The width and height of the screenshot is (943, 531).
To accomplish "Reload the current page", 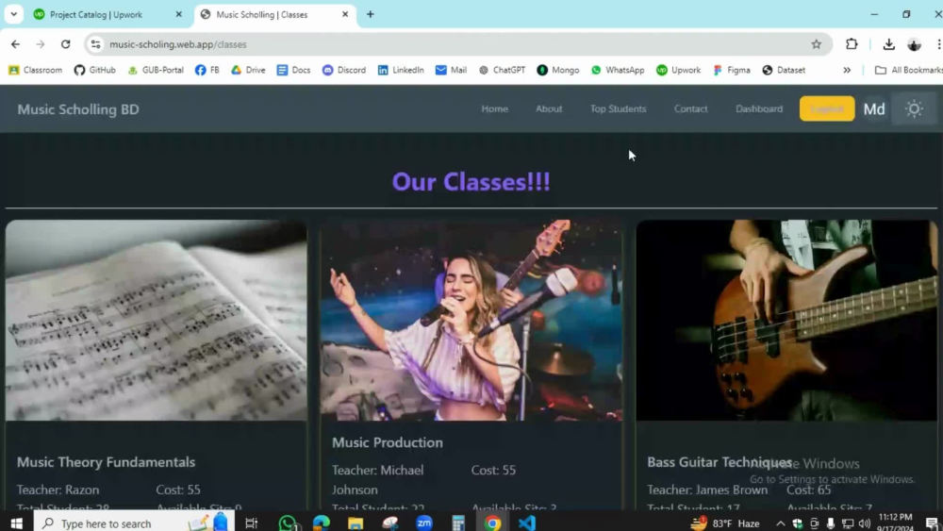I will (x=66, y=44).
